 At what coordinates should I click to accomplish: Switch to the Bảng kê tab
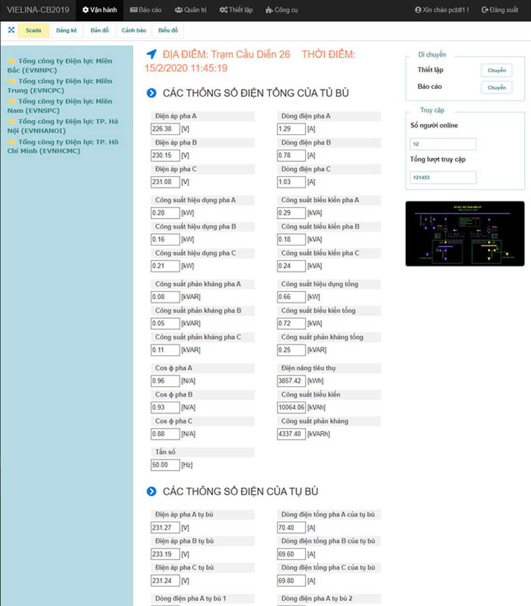tap(66, 30)
